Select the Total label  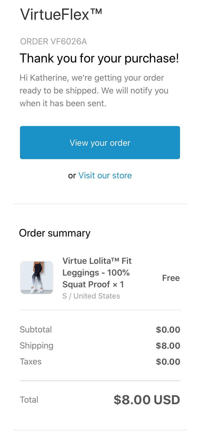(29, 400)
